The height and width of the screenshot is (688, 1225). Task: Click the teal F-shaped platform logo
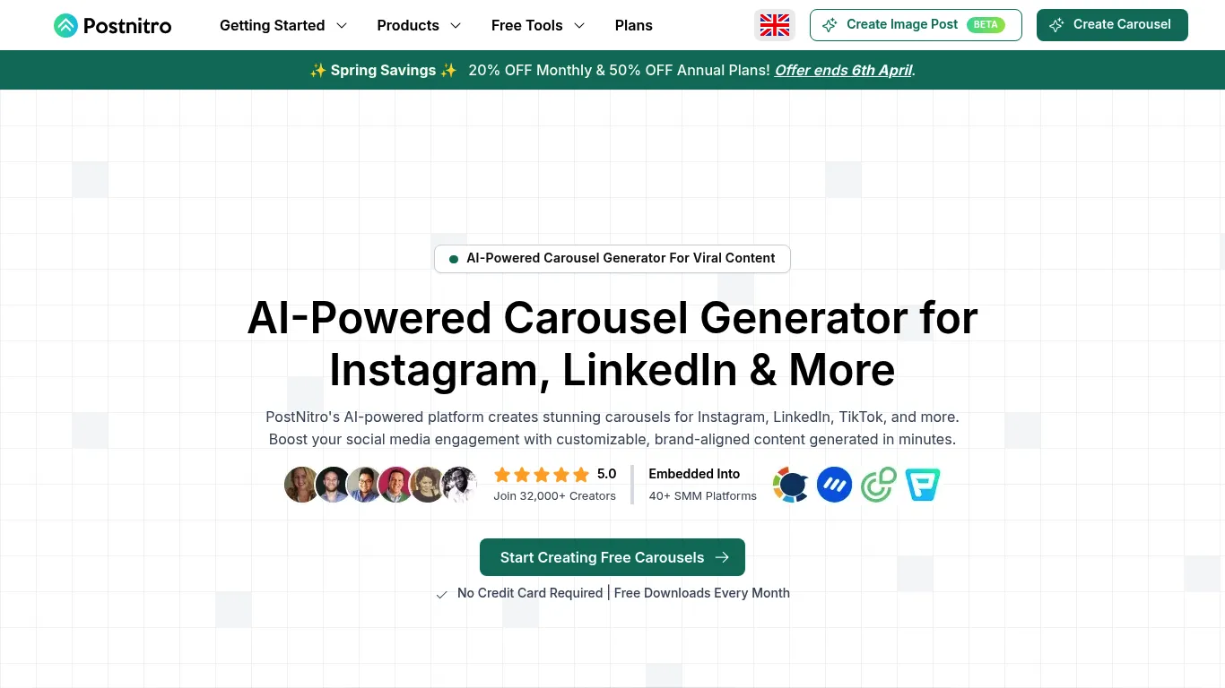coord(922,485)
